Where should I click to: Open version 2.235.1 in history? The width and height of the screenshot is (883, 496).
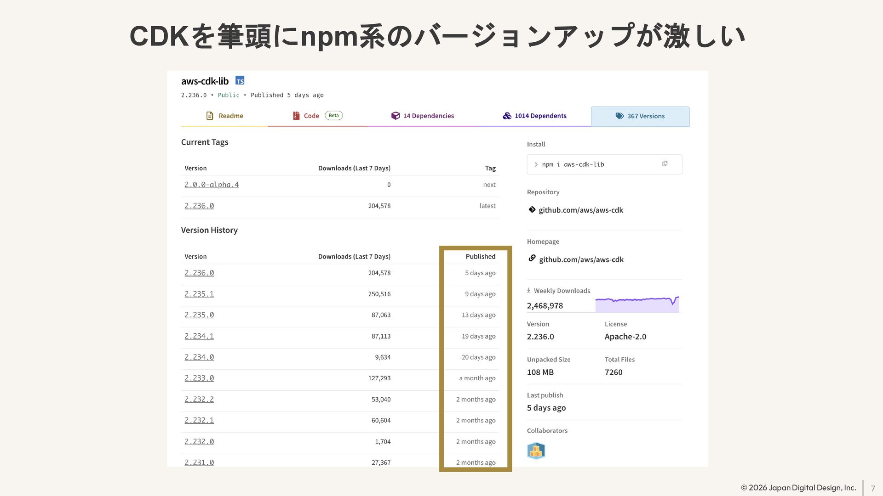(x=199, y=294)
